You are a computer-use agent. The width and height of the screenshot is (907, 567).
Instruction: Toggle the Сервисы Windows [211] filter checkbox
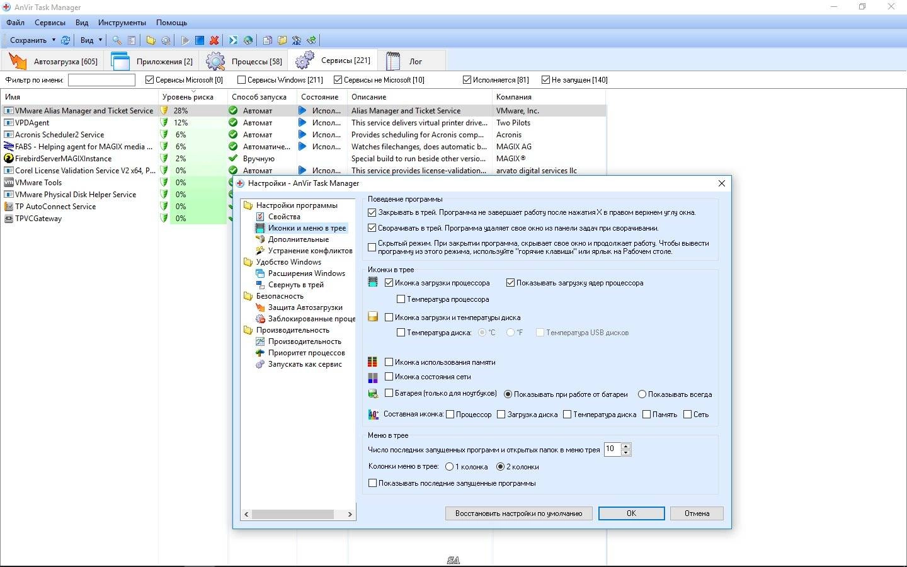click(241, 79)
